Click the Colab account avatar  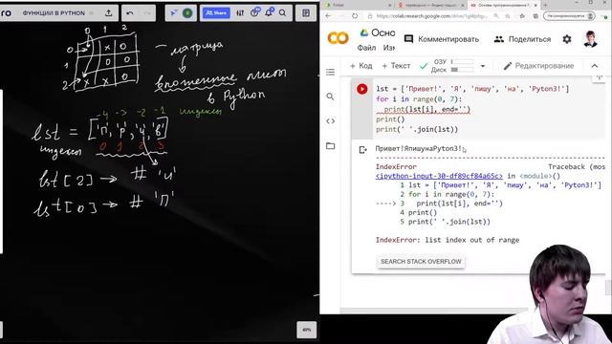pyautogui.click(x=590, y=39)
